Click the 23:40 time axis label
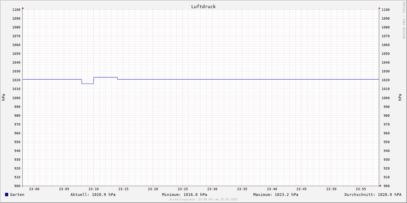The image size is (407, 203). [x=272, y=189]
